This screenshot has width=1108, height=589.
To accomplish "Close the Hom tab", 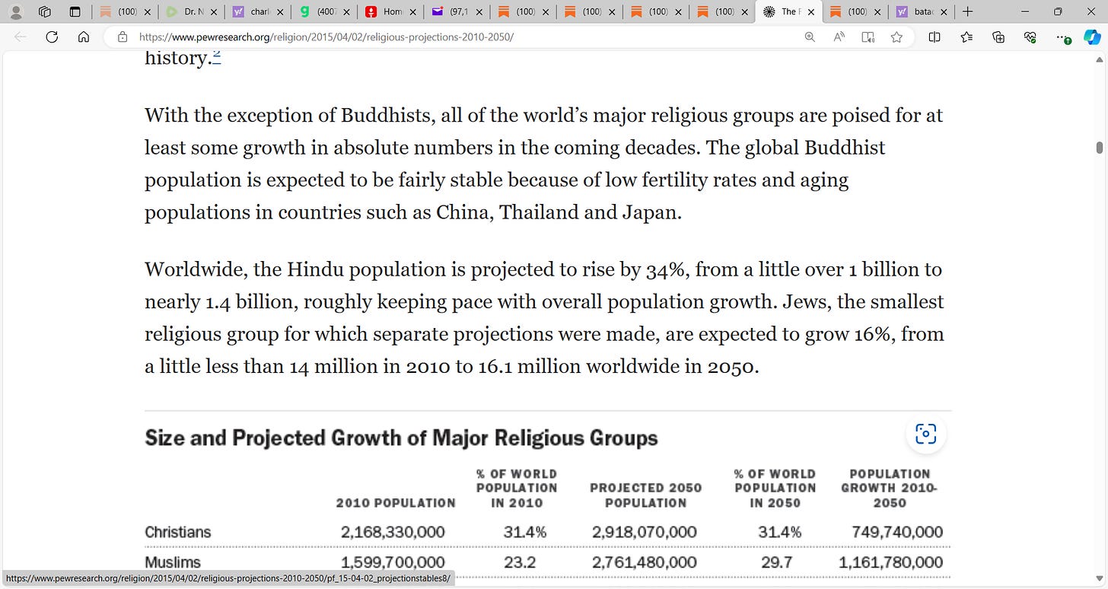I will point(412,11).
